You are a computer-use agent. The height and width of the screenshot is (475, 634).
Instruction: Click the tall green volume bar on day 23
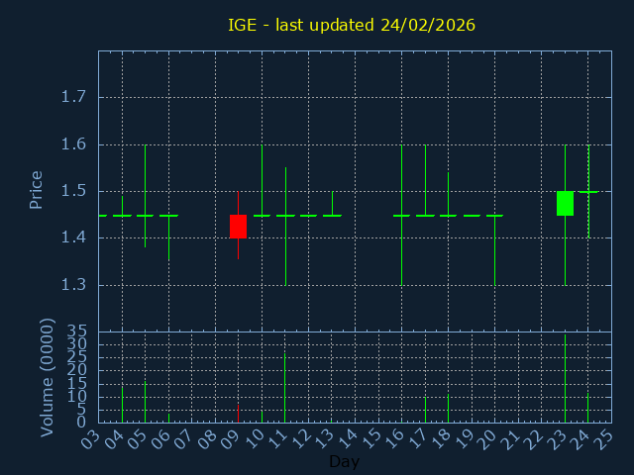coord(565,381)
